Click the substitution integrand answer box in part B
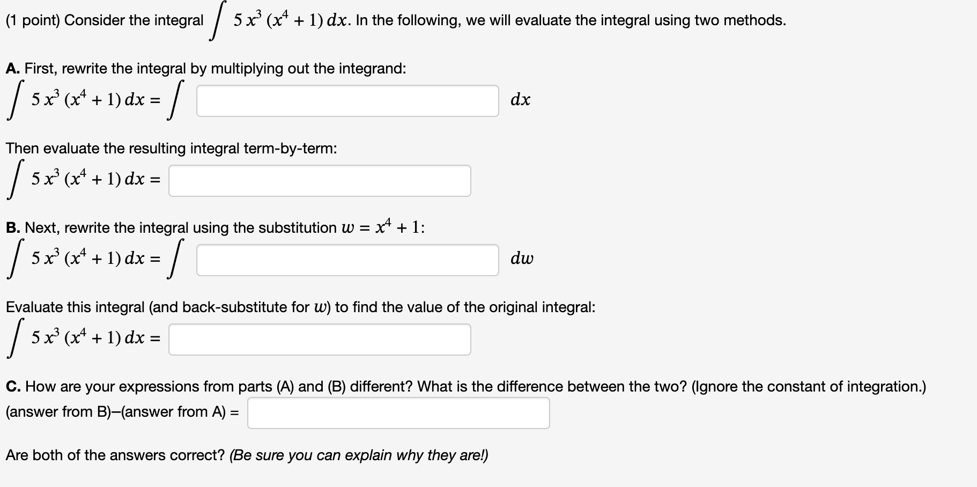 click(x=346, y=259)
